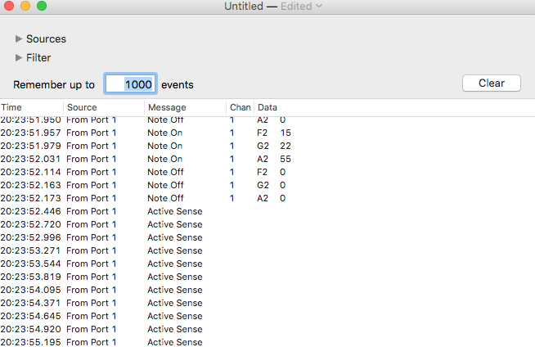This screenshot has width=535, height=347.
Task: Click the Clear button
Action: pos(492,83)
